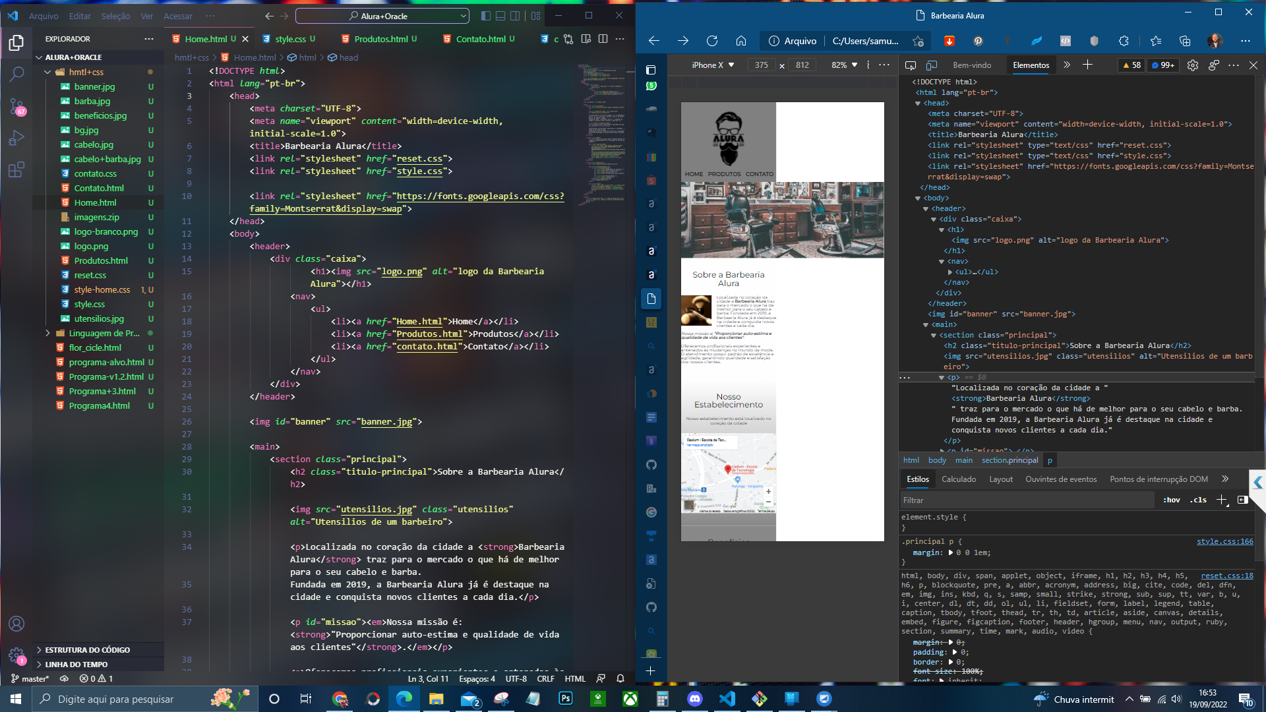Image resolution: width=1266 pixels, height=712 pixels.
Task: Click home button in Edge browser
Action: tap(741, 41)
